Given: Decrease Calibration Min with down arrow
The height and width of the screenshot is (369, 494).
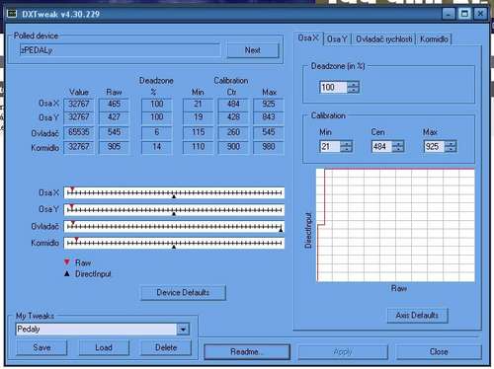Looking at the screenshot, I should click(347, 149).
